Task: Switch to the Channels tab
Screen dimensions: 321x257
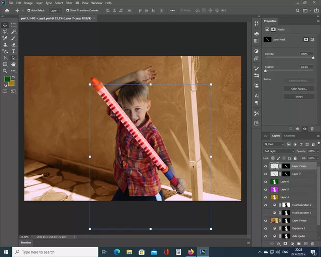Action: point(289,136)
